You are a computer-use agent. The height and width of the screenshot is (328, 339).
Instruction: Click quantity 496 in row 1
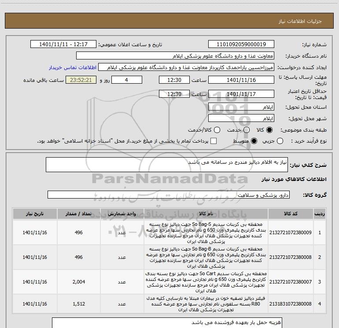click(x=79, y=232)
